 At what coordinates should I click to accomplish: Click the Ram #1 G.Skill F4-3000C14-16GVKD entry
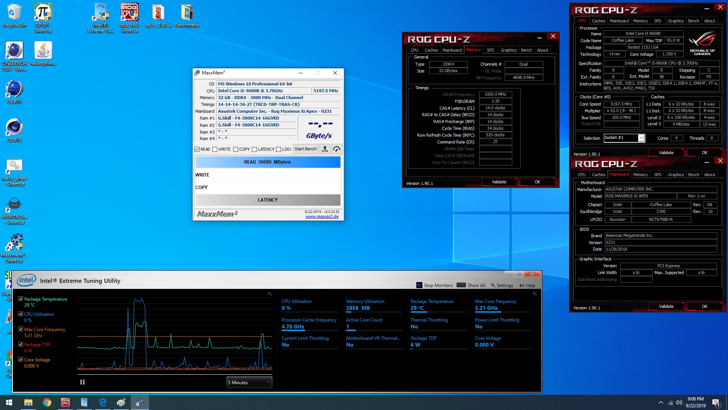point(256,118)
